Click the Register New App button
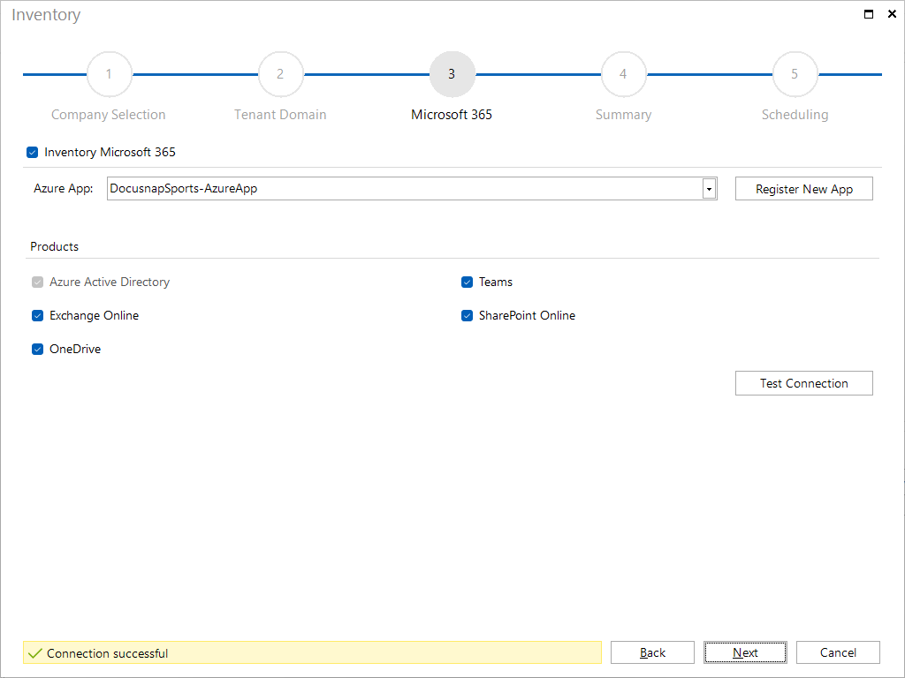905x678 pixels. point(804,189)
